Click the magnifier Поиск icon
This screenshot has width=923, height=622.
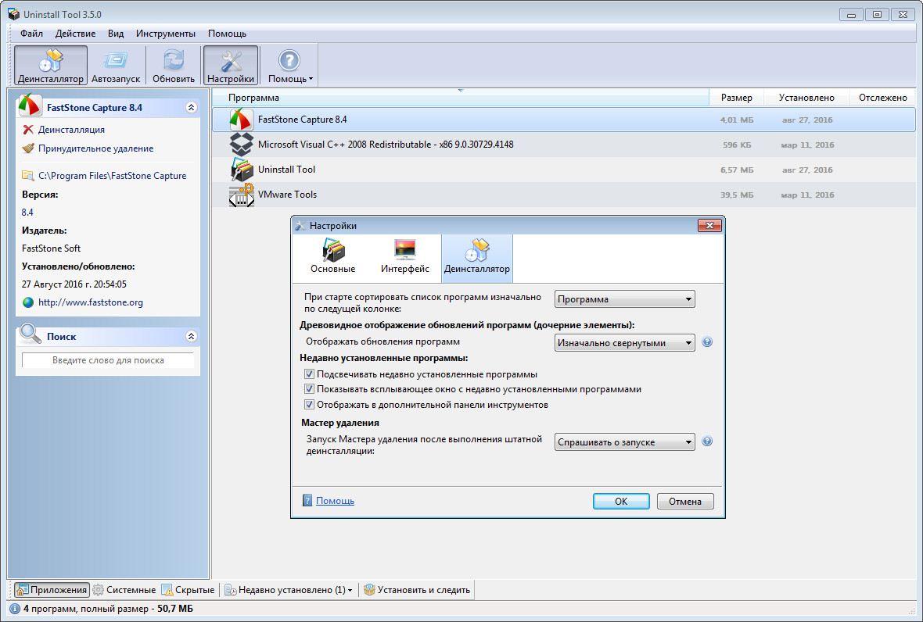pos(30,334)
